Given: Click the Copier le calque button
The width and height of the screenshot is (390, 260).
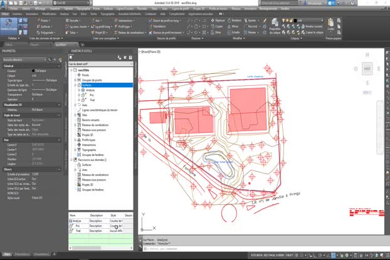Looking at the screenshot, I should coord(312,33).
